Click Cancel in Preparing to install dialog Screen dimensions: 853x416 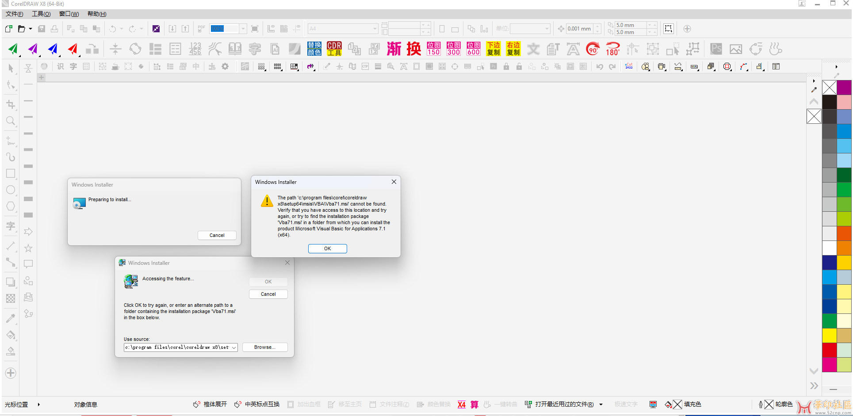click(x=217, y=236)
